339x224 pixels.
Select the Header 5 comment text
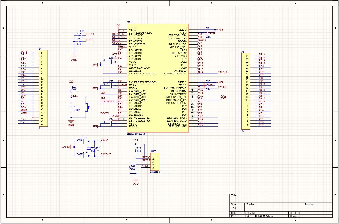(x=155, y=172)
